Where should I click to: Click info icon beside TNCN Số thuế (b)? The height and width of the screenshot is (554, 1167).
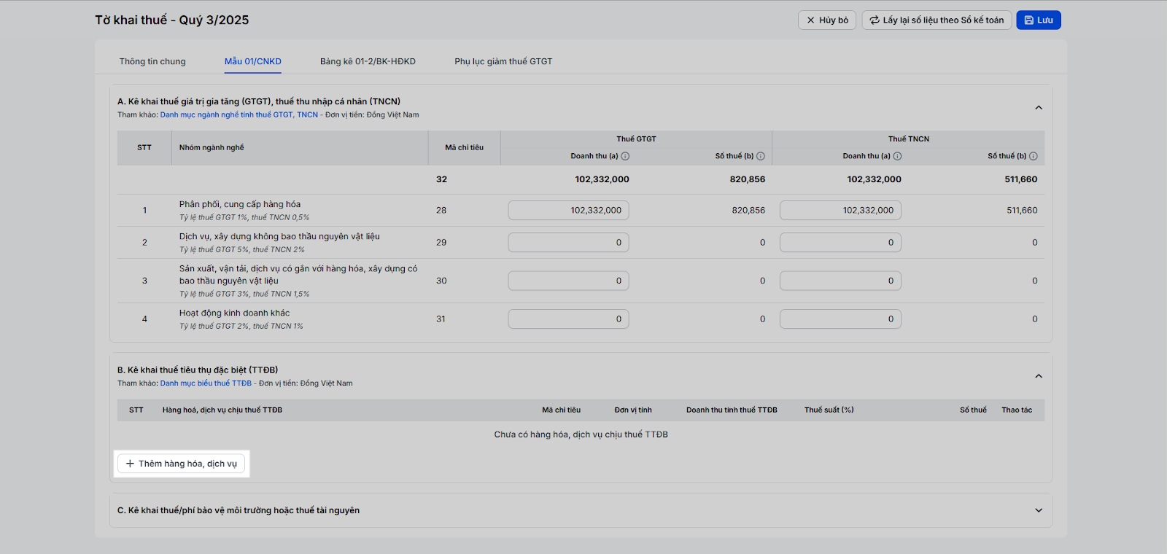(x=1034, y=156)
